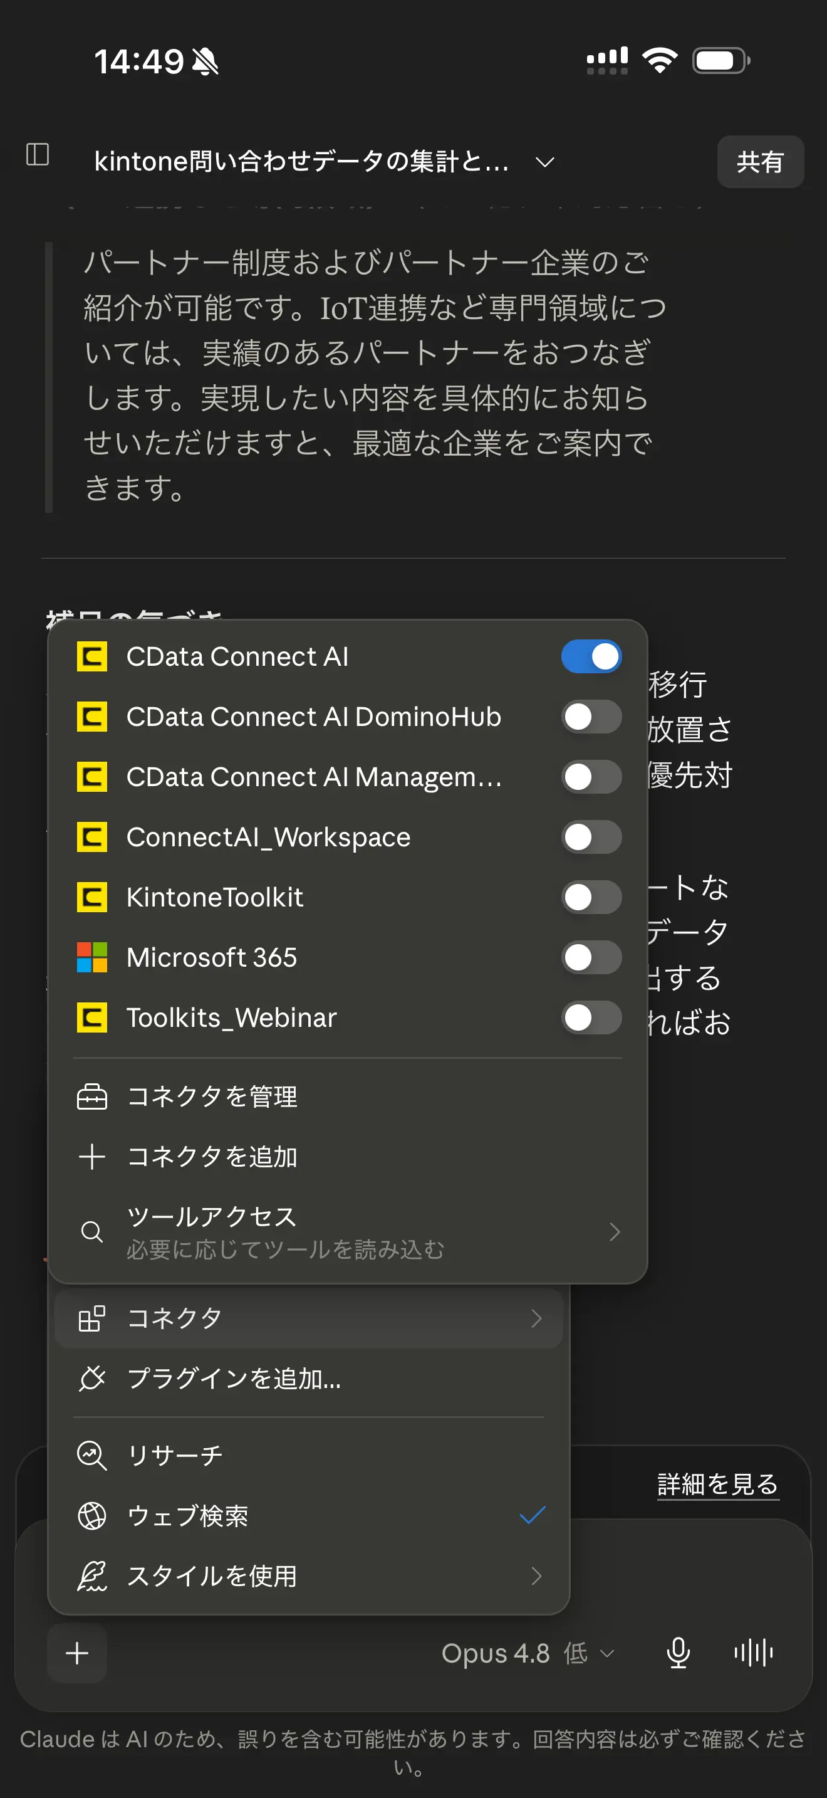Click the 必要に応じてツールを読み込む subtitle
The height and width of the screenshot is (1798, 827).
click(x=285, y=1249)
